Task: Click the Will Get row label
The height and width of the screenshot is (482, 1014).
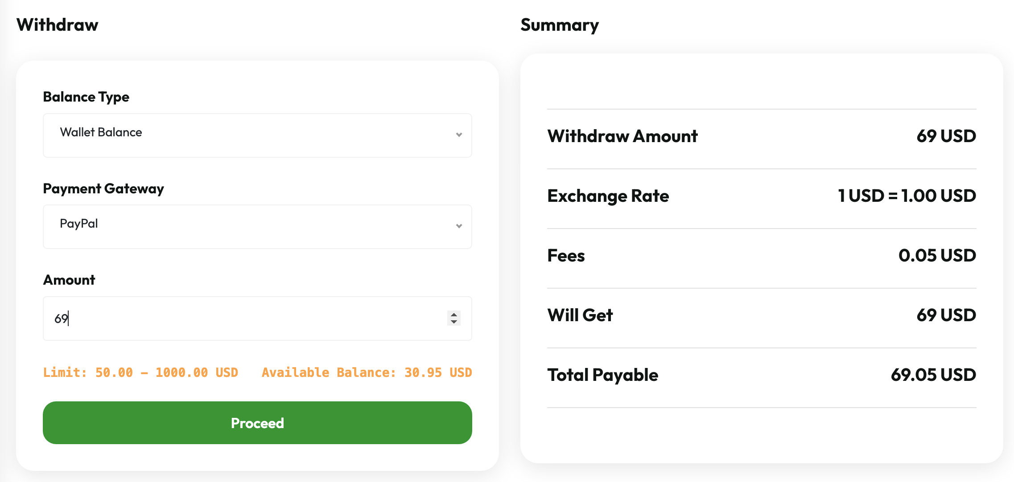Action: coord(580,315)
